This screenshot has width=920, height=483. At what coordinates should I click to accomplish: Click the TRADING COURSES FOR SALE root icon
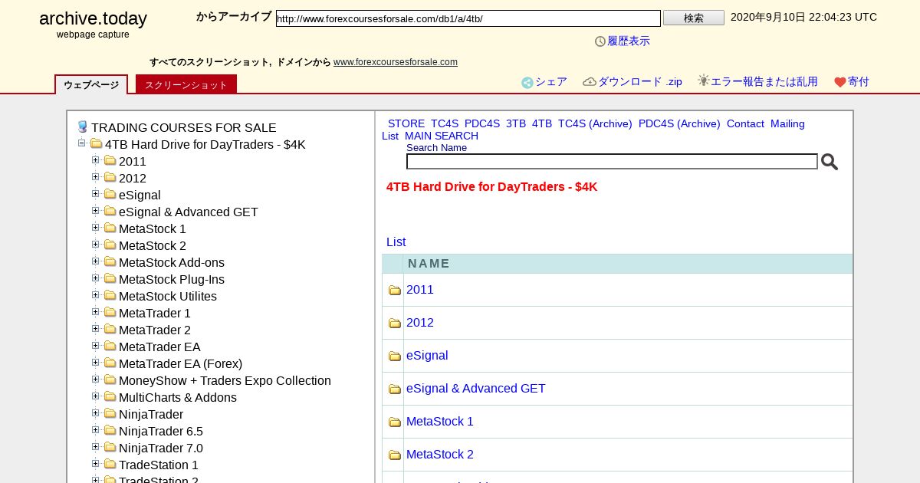click(x=83, y=127)
